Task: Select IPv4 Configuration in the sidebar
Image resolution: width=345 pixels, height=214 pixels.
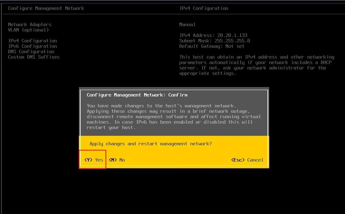Action: coord(32,41)
